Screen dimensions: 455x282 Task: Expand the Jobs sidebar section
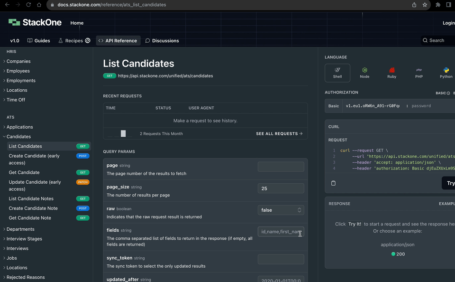12,258
